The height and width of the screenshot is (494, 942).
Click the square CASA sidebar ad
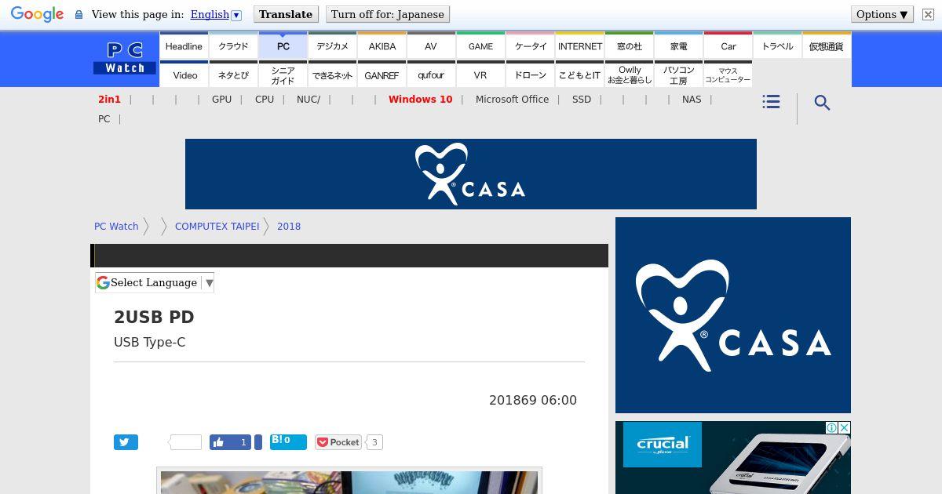coord(733,315)
